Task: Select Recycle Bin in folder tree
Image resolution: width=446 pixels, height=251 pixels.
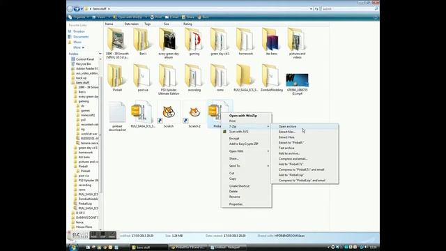Action: (81, 64)
